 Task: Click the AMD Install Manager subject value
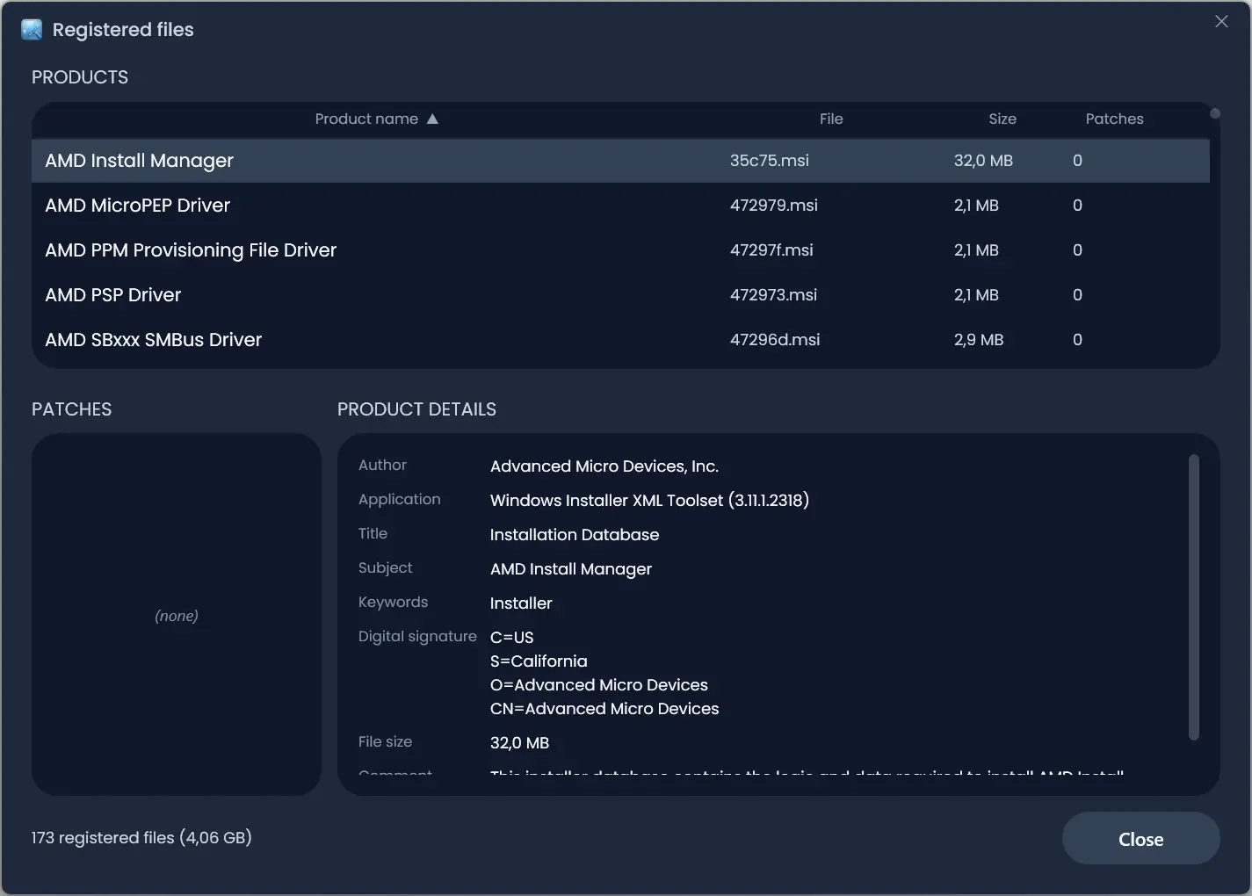coord(571,569)
